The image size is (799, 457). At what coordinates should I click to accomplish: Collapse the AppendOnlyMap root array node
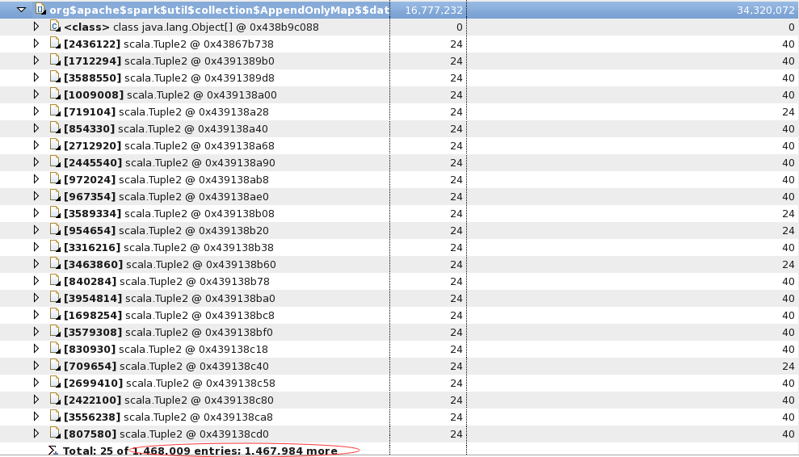pyautogui.click(x=21, y=10)
